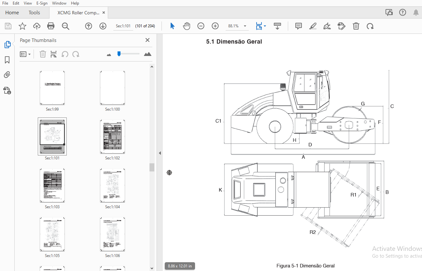Click the thumbnail size slider handle
Image resolution: width=422 pixels, height=271 pixels.
119,54
